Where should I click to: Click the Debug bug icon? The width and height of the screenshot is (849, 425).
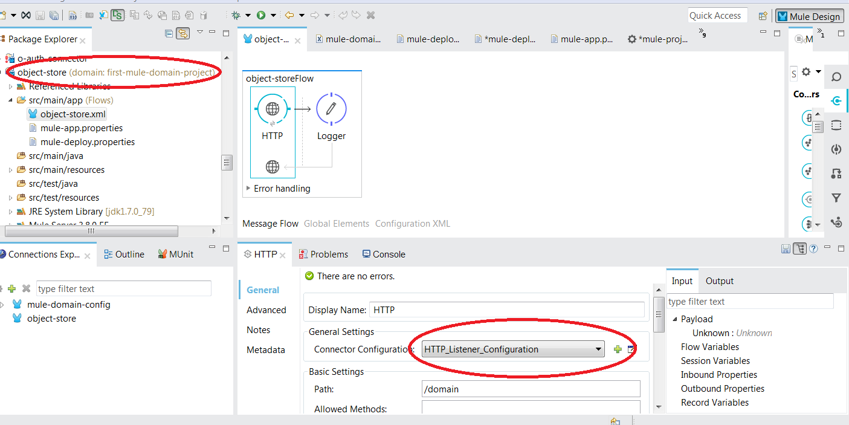[x=236, y=16]
